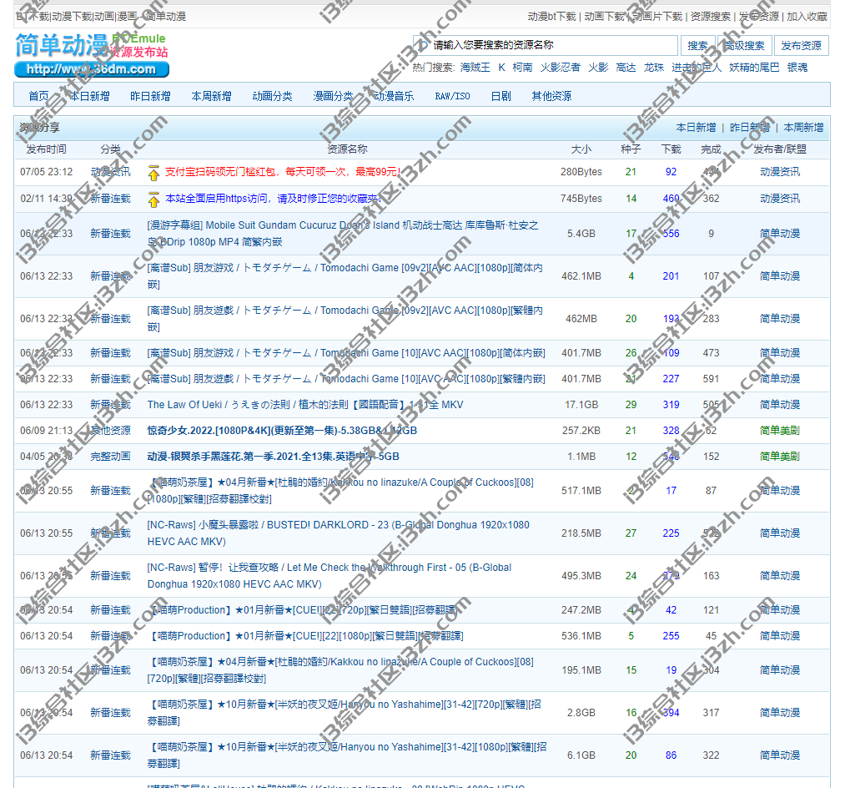Click 本周新增 link in 资源分享 header

click(803, 127)
